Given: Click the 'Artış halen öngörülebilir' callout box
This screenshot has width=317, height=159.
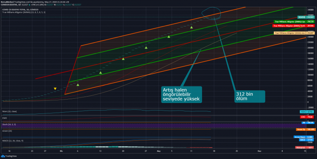Looking at the screenshot, I should click(x=182, y=94).
